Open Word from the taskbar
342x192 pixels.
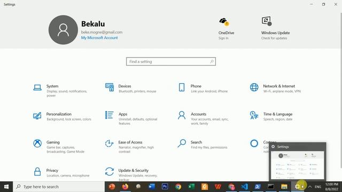[x=152, y=187]
